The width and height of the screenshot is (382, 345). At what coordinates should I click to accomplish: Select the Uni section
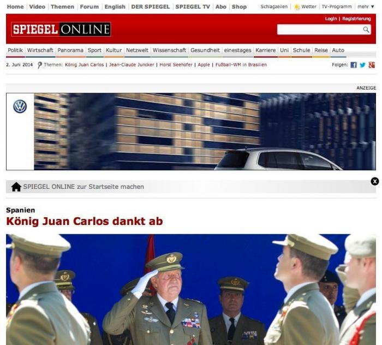tap(284, 50)
